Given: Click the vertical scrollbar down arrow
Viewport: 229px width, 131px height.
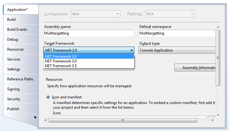Looking at the screenshot, I should [218, 115].
